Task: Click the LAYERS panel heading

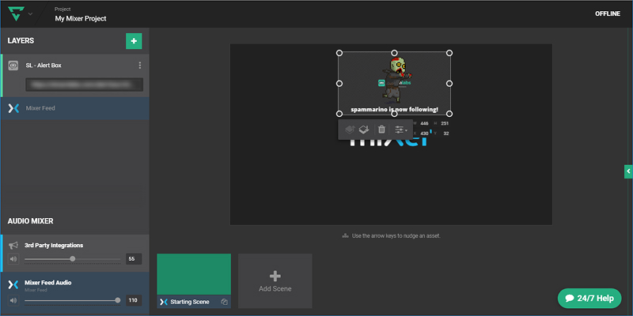Action: click(21, 41)
